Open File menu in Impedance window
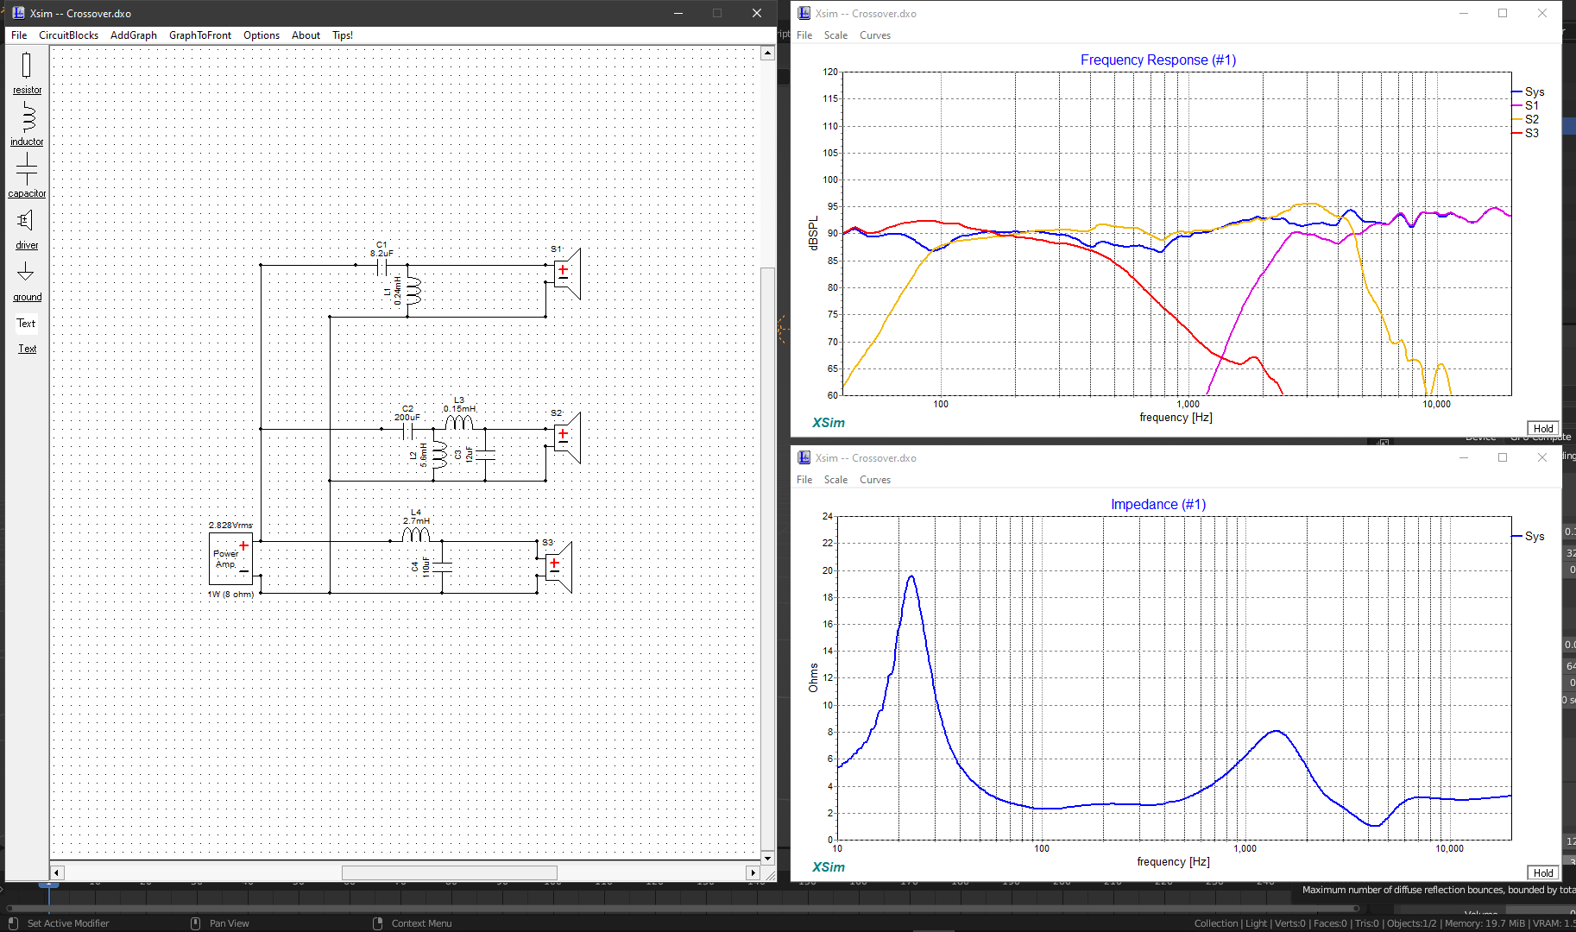This screenshot has width=1576, height=932. click(x=804, y=480)
